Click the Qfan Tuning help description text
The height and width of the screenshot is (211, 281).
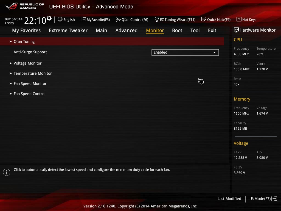pyautogui.click(x=92, y=170)
